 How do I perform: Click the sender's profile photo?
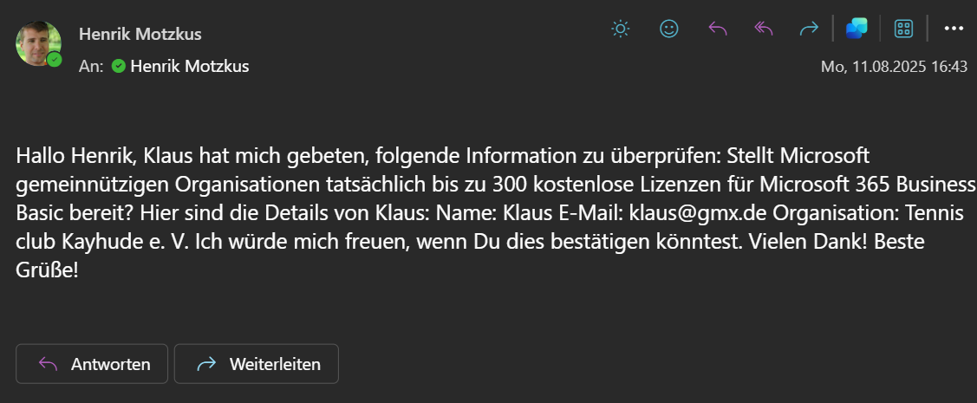36,42
